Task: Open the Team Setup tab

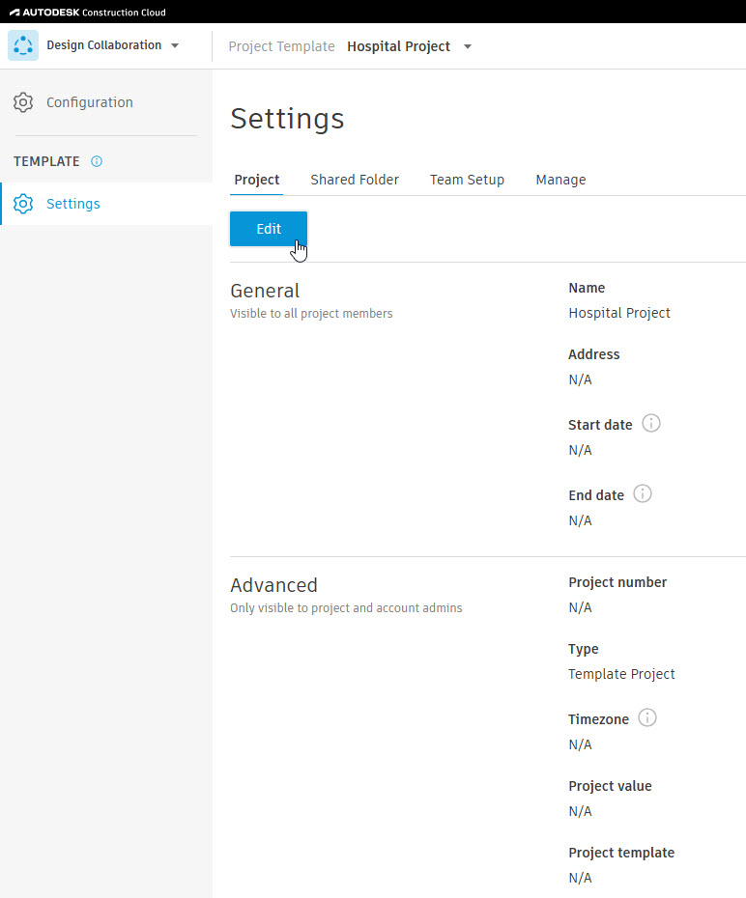Action: click(x=467, y=180)
